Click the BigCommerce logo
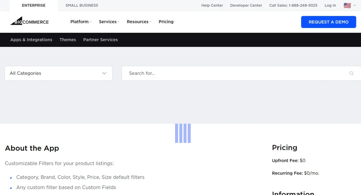Viewport: 361px width, 195px height. point(29,22)
